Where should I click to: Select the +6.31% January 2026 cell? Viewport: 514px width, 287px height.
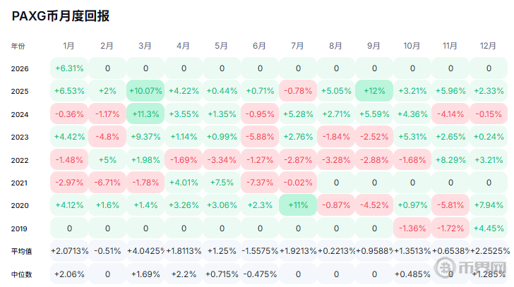pyautogui.click(x=69, y=68)
